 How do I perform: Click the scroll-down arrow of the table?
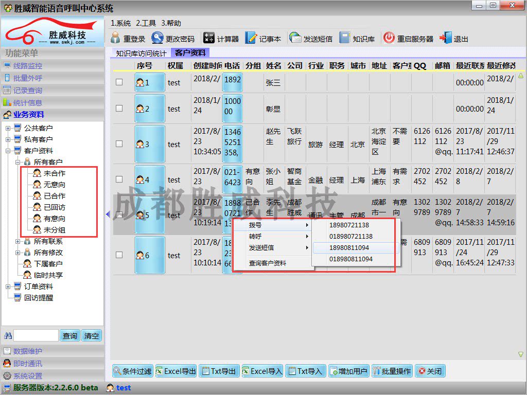[x=520, y=354]
